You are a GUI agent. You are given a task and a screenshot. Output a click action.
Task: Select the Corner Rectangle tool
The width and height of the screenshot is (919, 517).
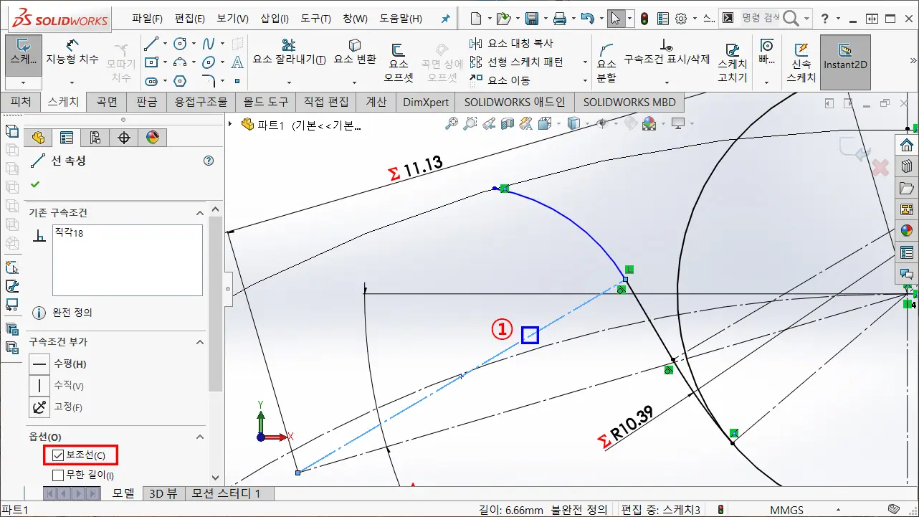[151, 62]
